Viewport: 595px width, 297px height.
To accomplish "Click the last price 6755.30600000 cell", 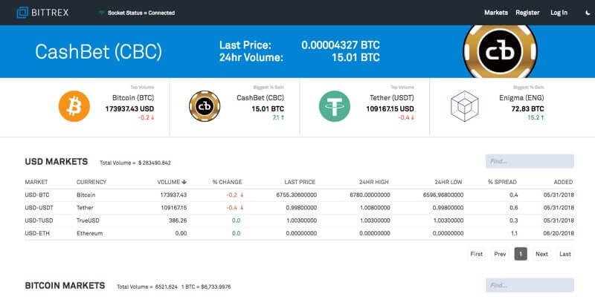I will (x=296, y=195).
